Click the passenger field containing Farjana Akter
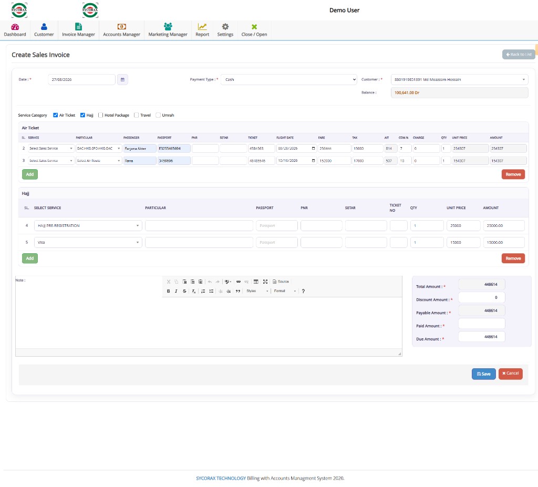This screenshot has height=487, width=538. point(140,149)
